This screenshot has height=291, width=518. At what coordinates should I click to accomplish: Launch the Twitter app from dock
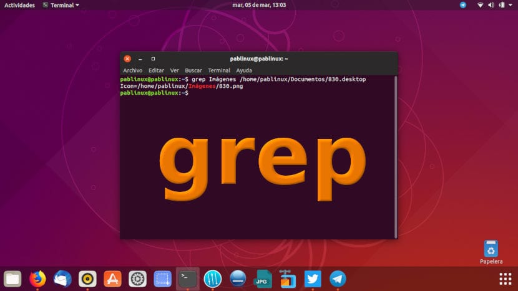(x=313, y=279)
